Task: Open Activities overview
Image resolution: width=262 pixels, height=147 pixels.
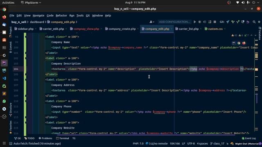Action: point(8,2)
